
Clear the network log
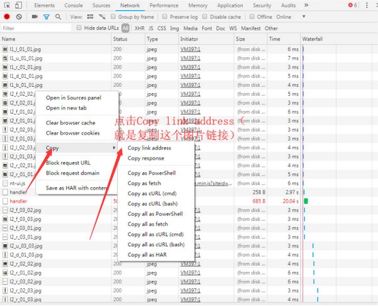(x=19, y=17)
